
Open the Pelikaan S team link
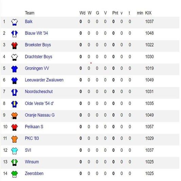coord(34,127)
